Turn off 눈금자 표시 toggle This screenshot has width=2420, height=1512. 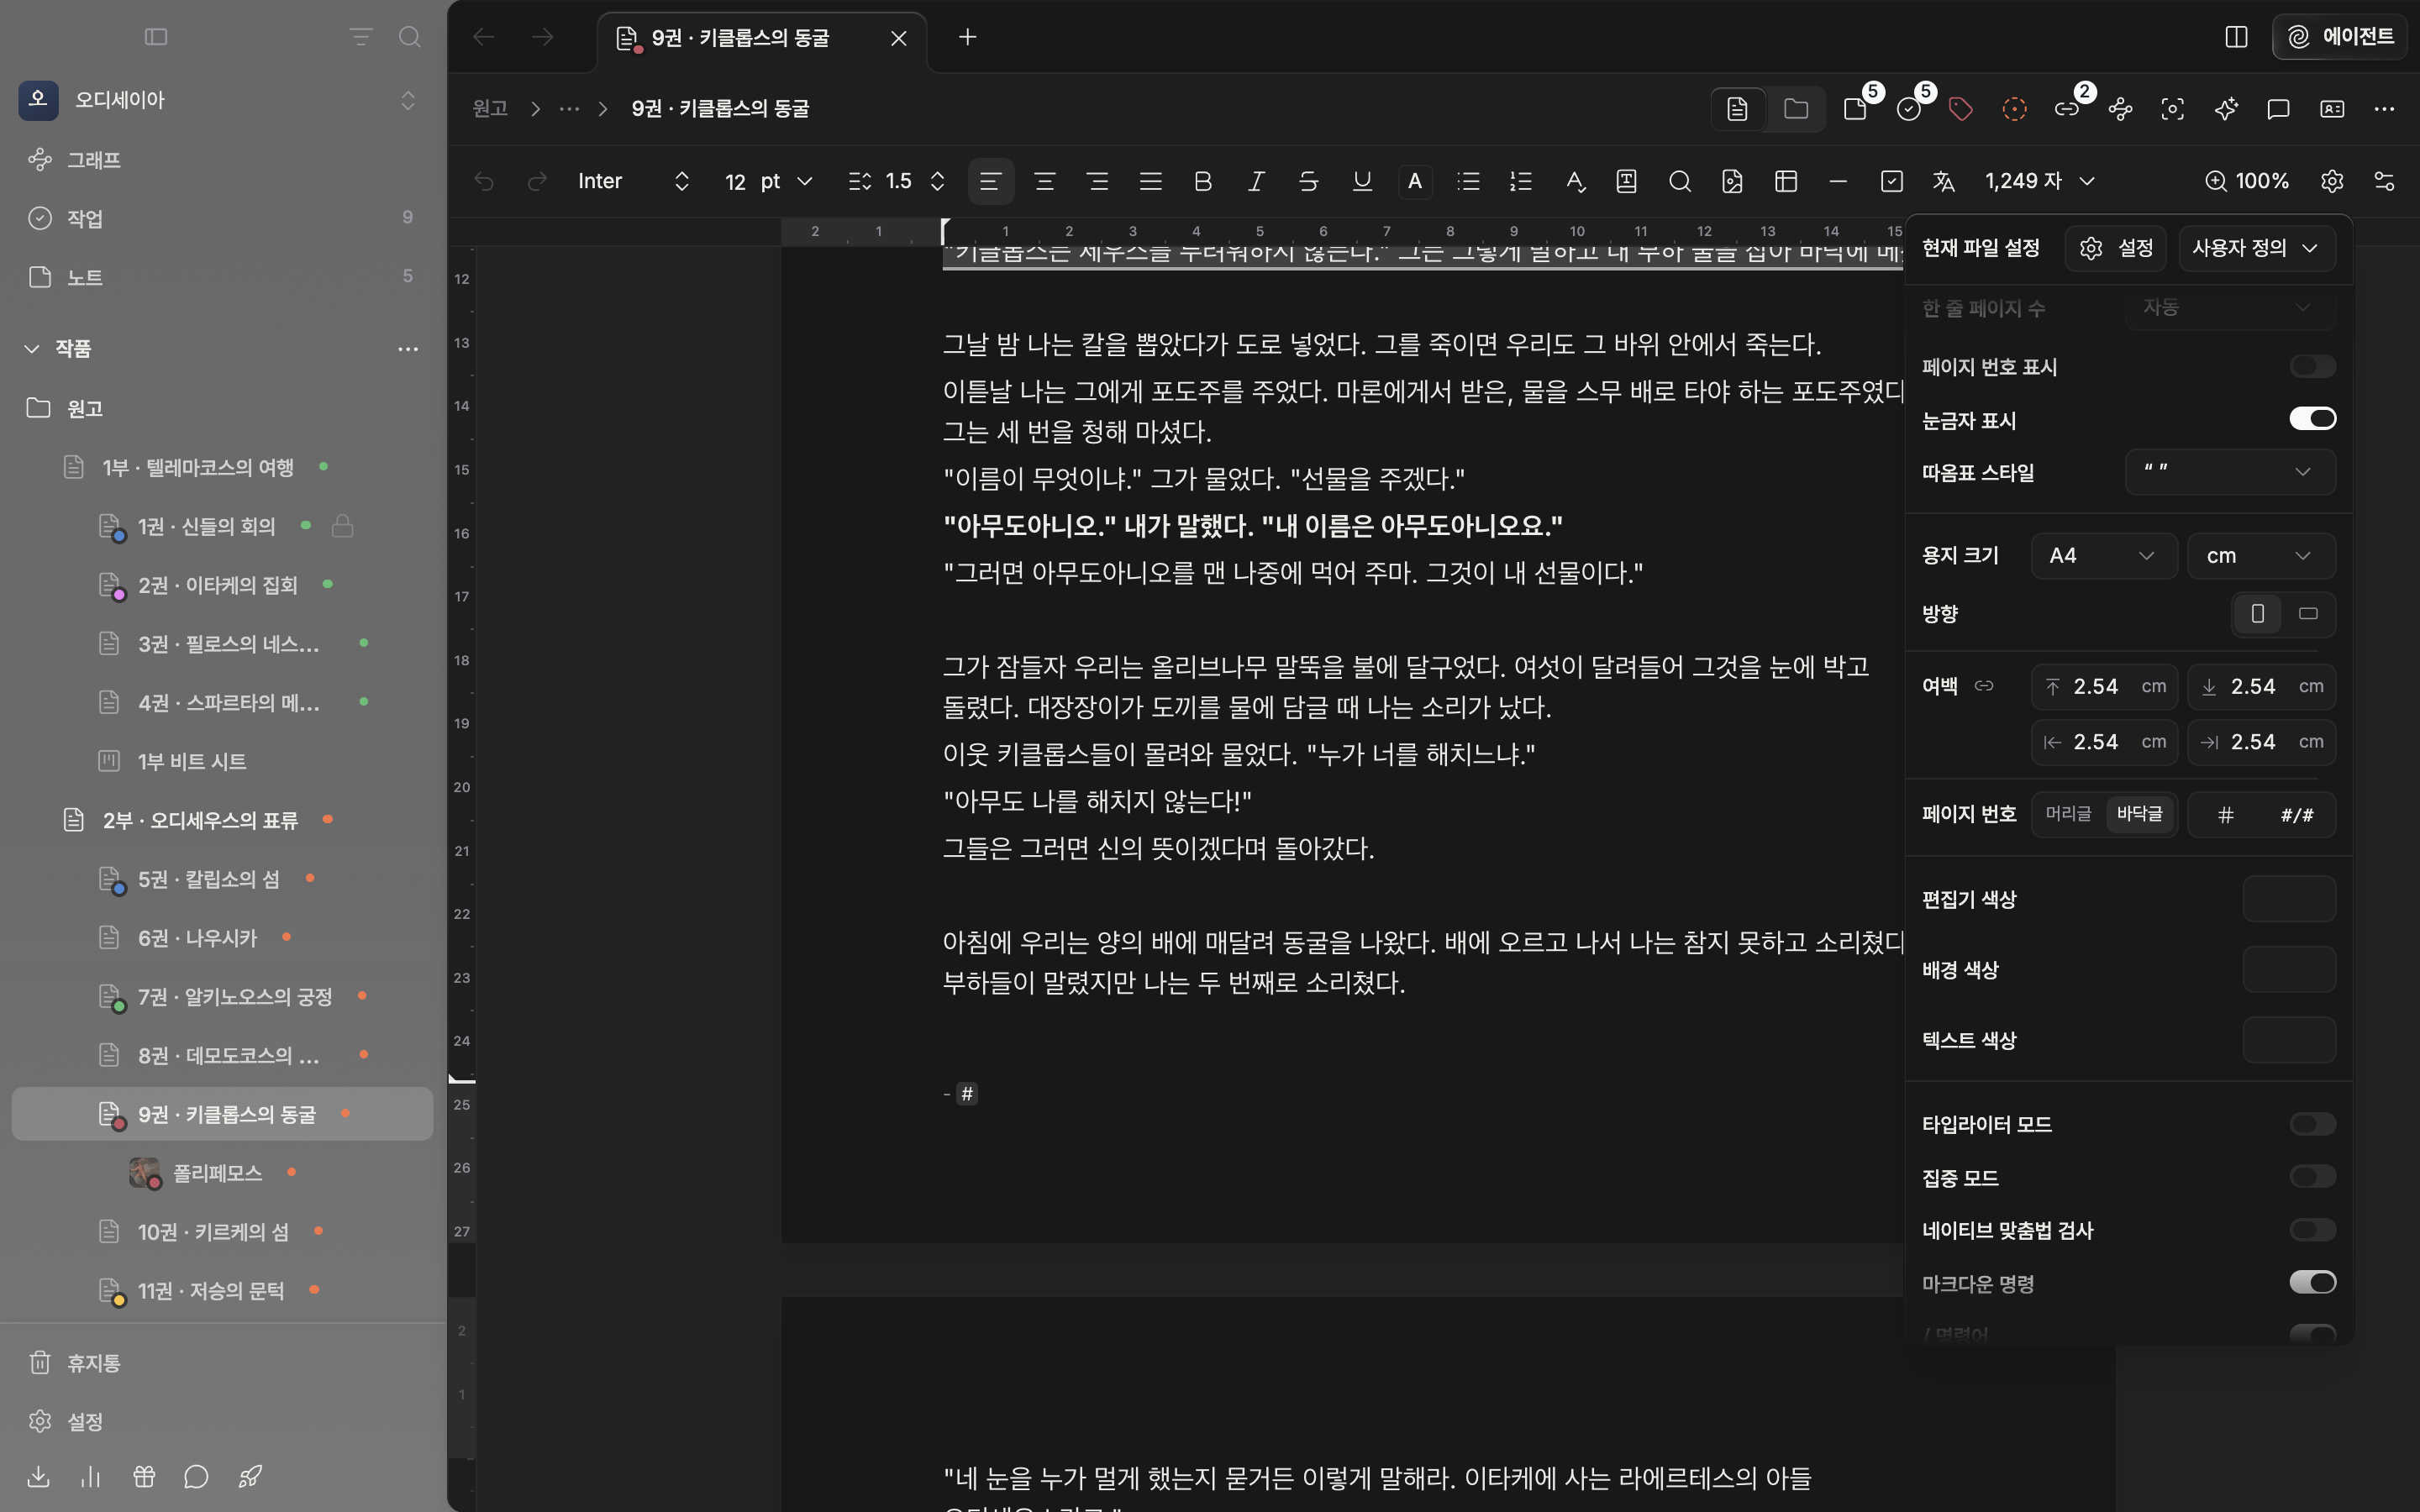2312,419
